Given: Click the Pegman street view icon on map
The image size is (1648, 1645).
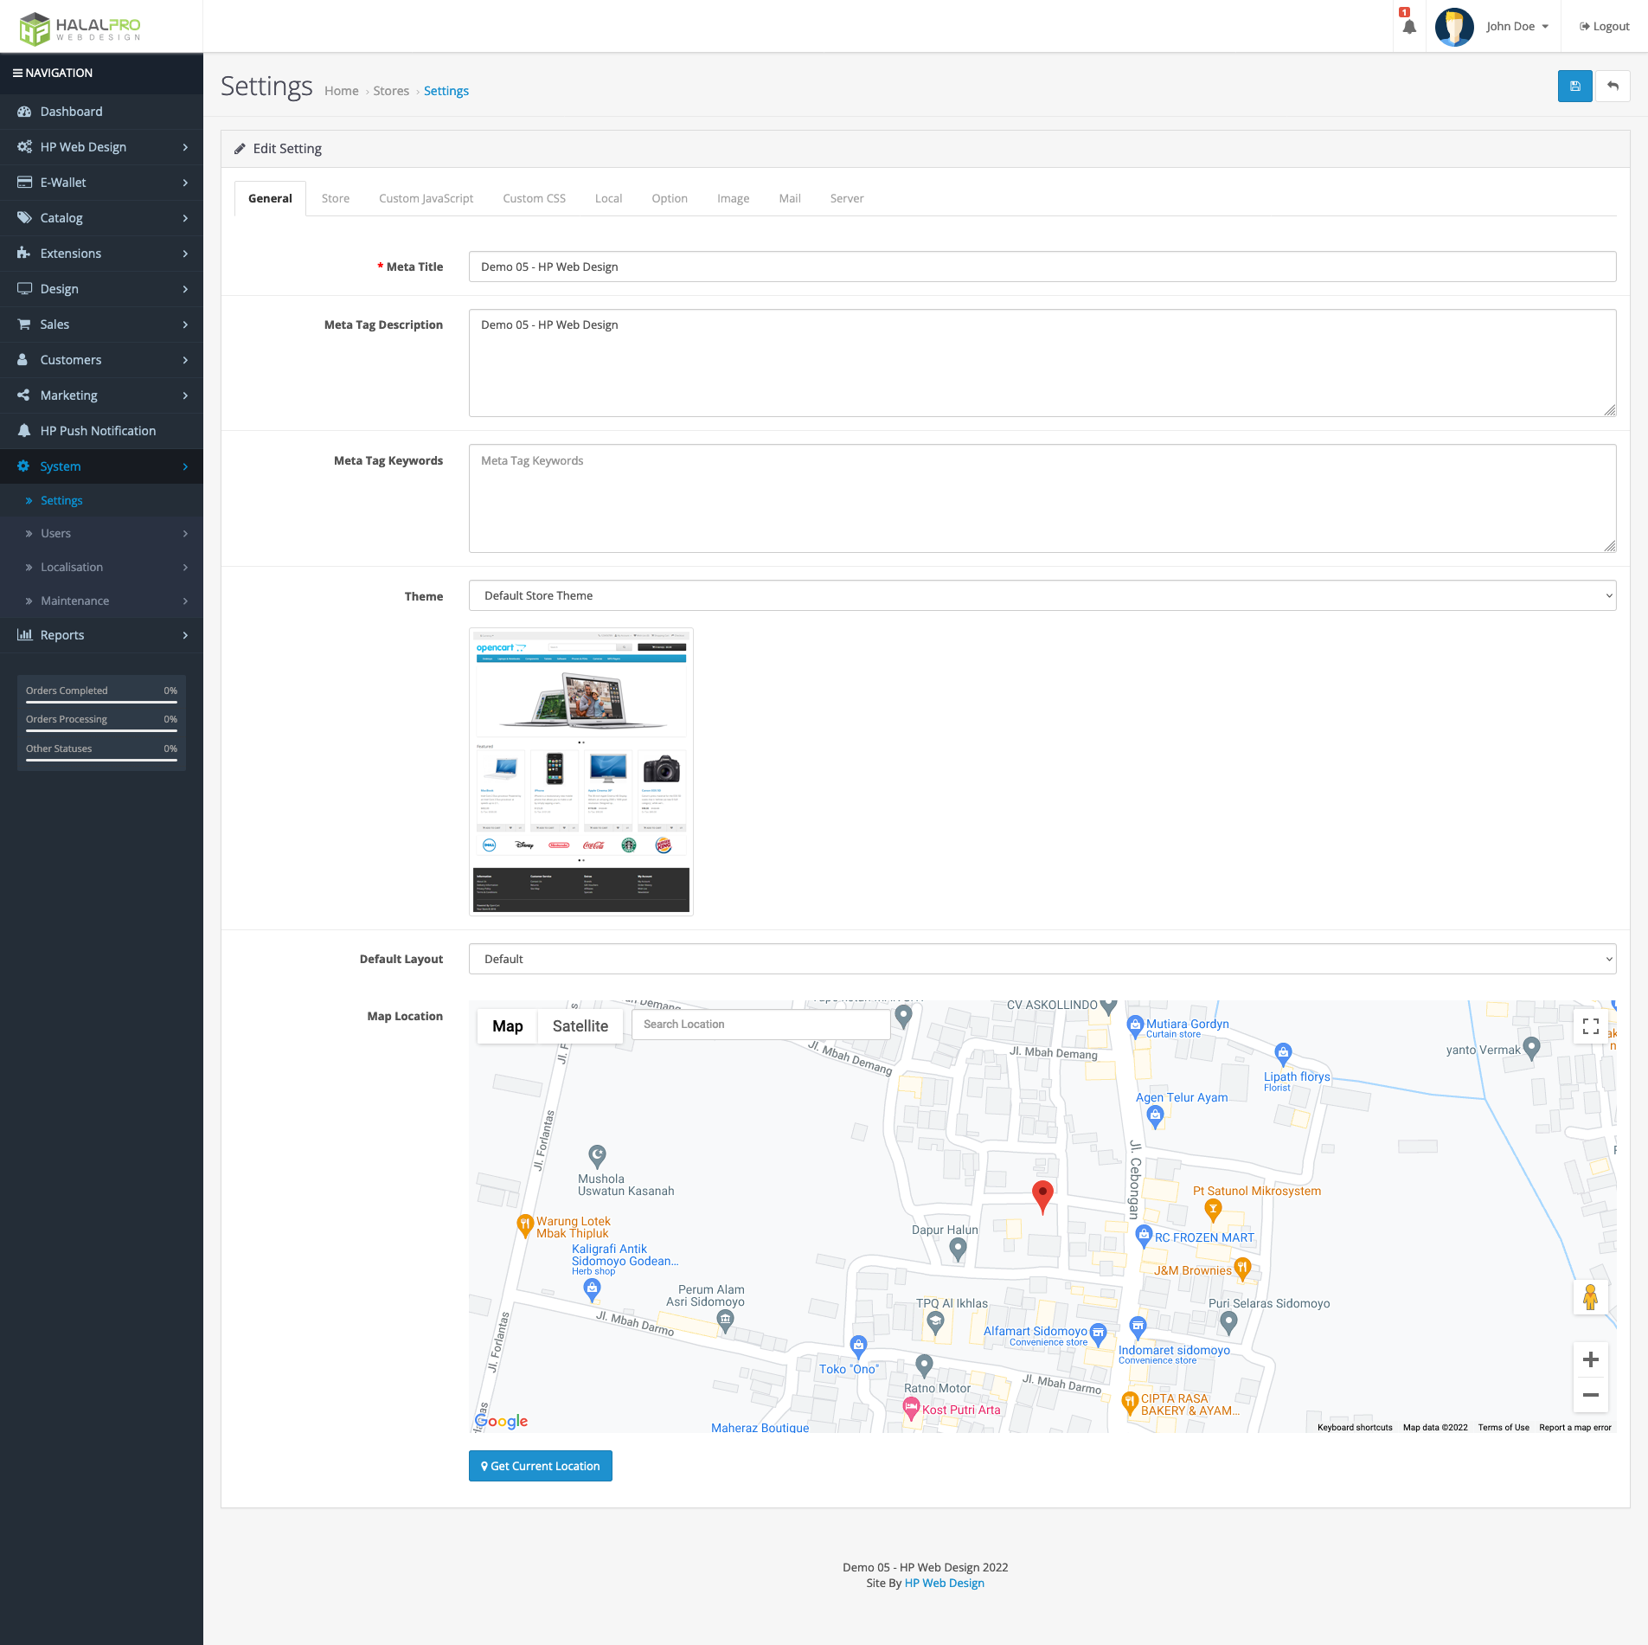Looking at the screenshot, I should [1592, 1297].
